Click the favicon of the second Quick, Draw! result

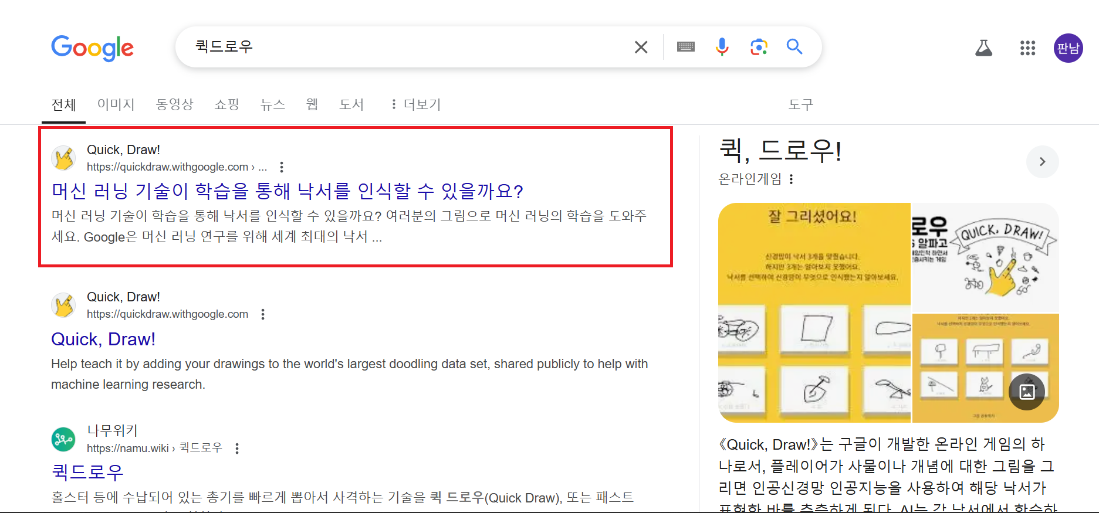click(x=63, y=305)
